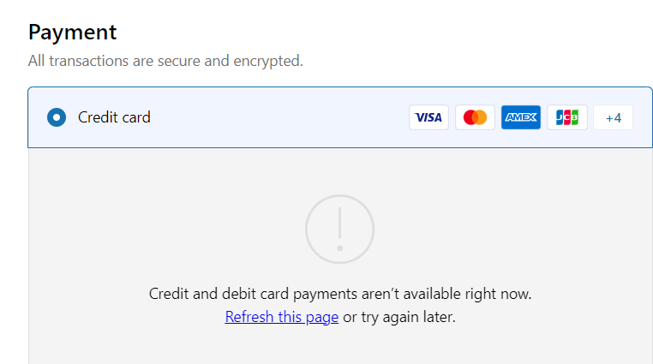Click the Credit card option label
653x364 pixels.
114,117
